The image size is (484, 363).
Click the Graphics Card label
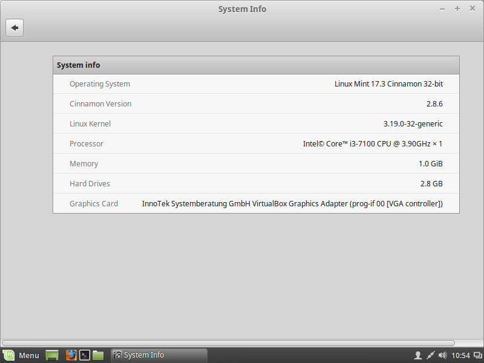[94, 204]
